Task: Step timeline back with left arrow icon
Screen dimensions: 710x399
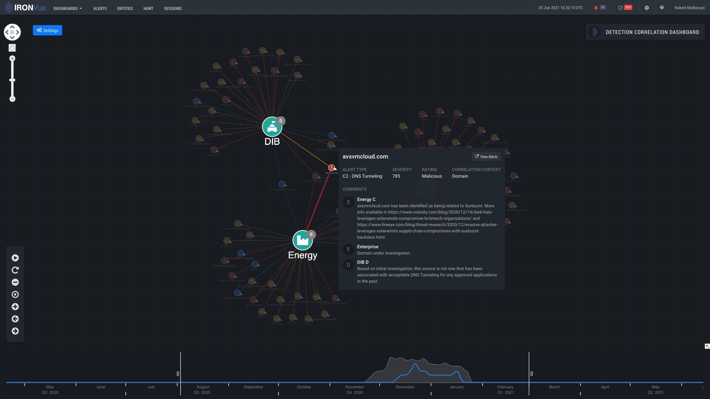Action: [15, 319]
